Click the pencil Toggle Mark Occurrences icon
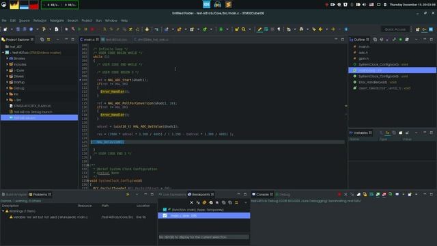The height and width of the screenshot is (246, 437). [259, 29]
